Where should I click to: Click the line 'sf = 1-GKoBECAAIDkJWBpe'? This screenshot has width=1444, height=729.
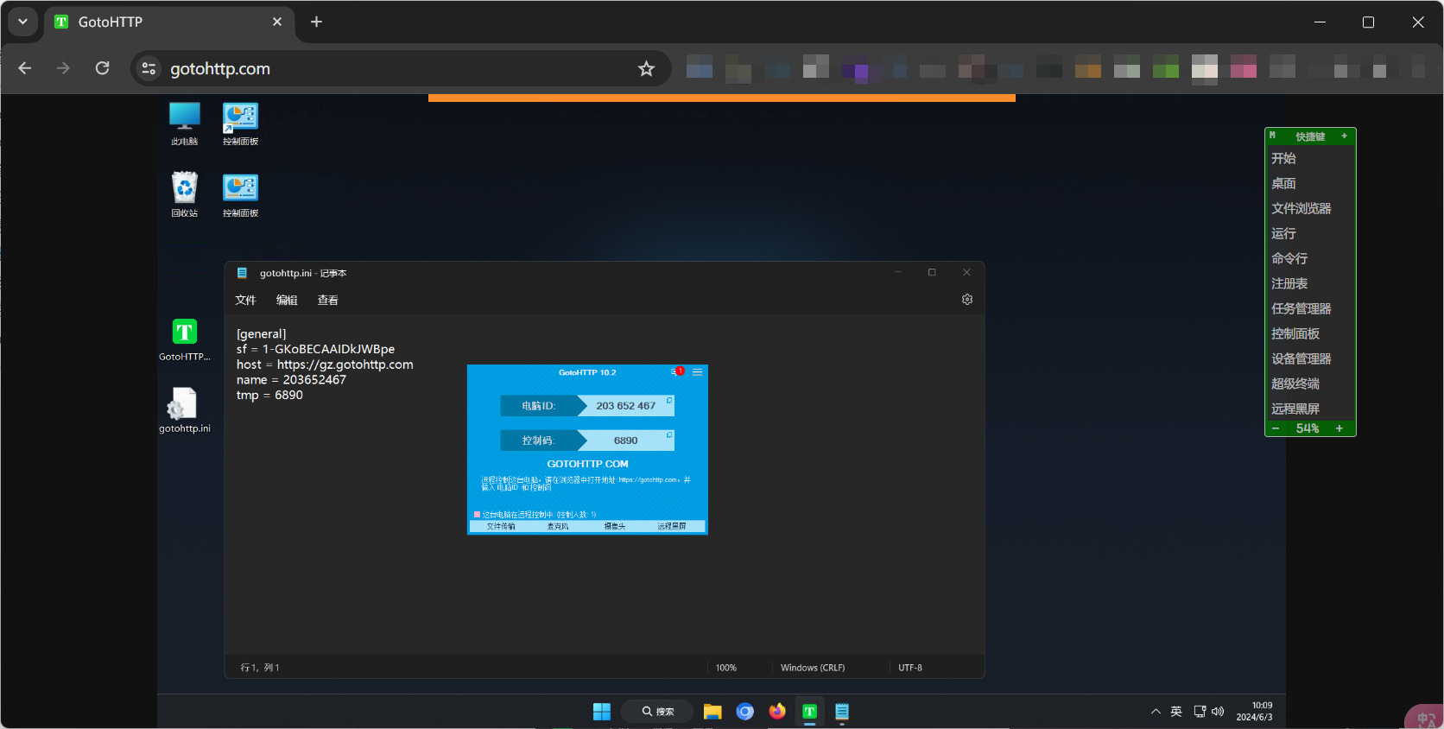(315, 349)
